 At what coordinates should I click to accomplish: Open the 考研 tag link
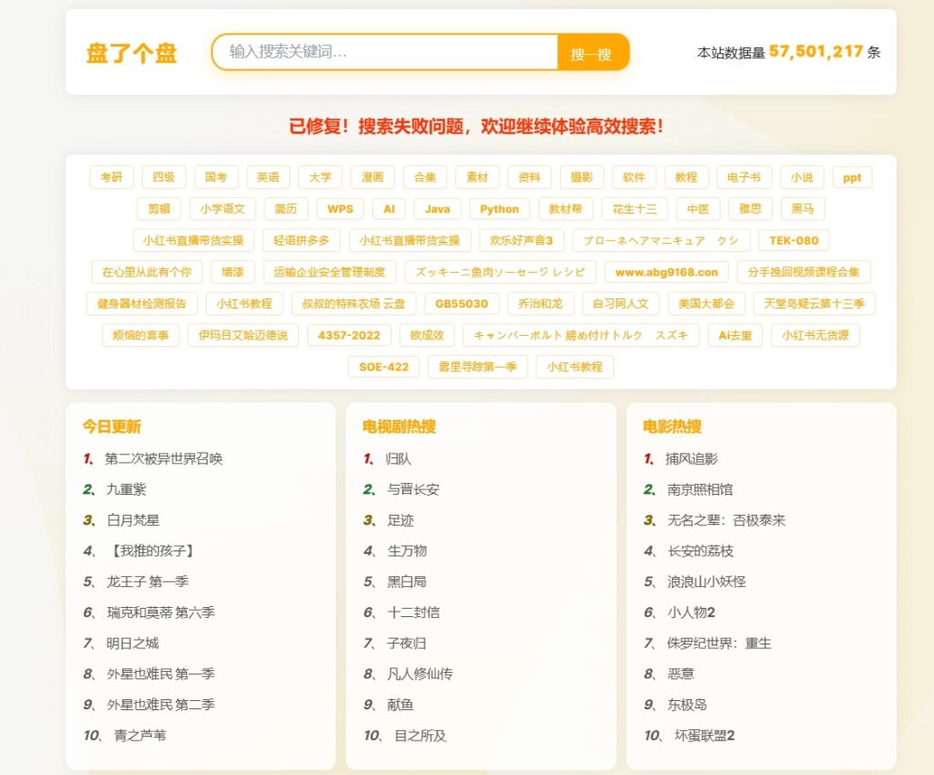pos(110,176)
